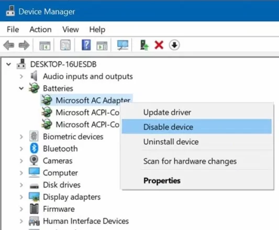
Task: Click the Display adapters icon
Action: [34, 197]
